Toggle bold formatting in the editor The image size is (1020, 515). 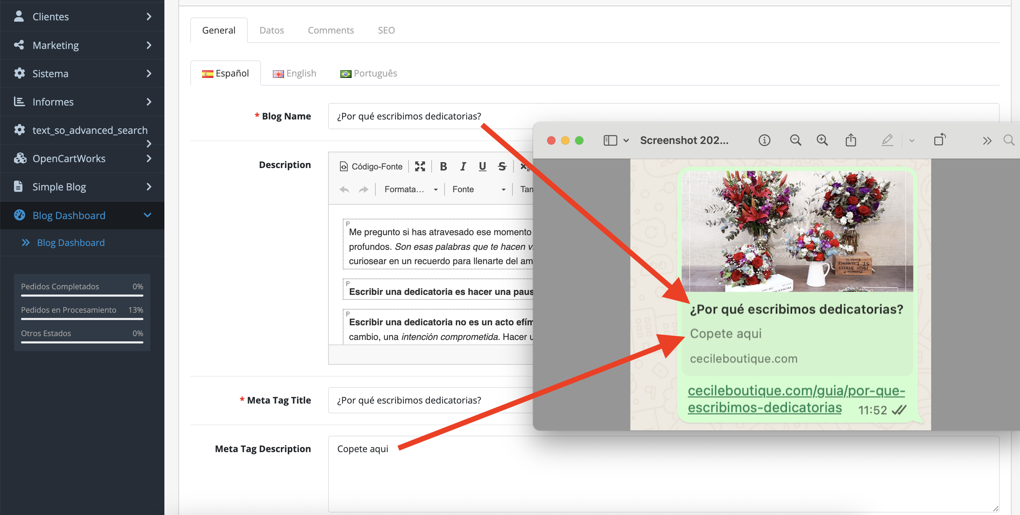(443, 167)
